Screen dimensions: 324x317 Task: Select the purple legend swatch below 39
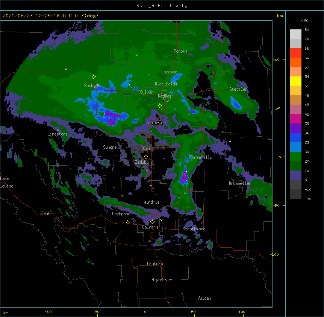pos(295,128)
